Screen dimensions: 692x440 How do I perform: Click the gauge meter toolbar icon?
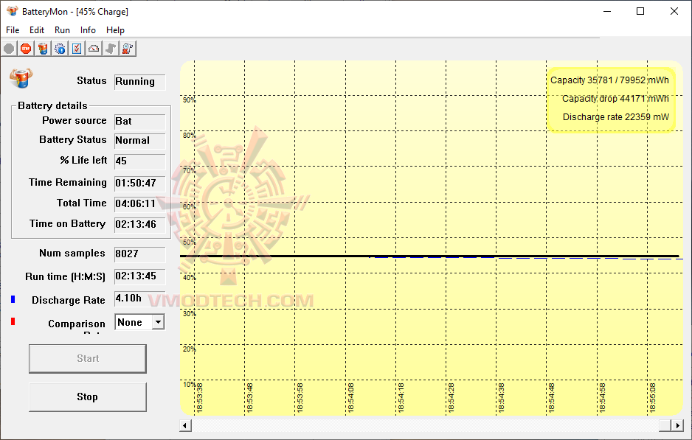coord(94,49)
